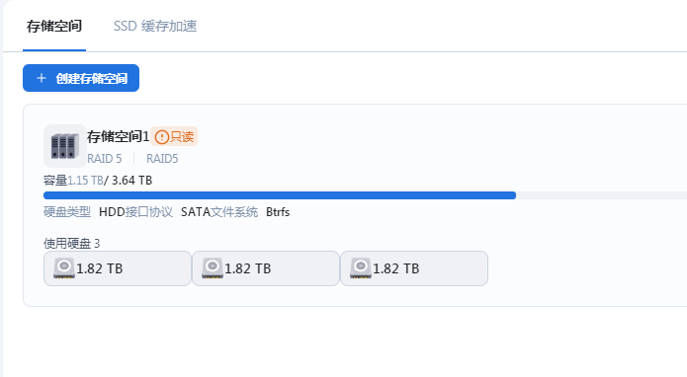Image resolution: width=687 pixels, height=377 pixels.
Task: Click the 只读 status badge
Action: pyautogui.click(x=174, y=136)
